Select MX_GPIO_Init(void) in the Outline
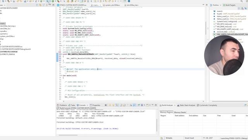Image resolution: width=248 pixels, height=140 pixels. click(x=226, y=24)
